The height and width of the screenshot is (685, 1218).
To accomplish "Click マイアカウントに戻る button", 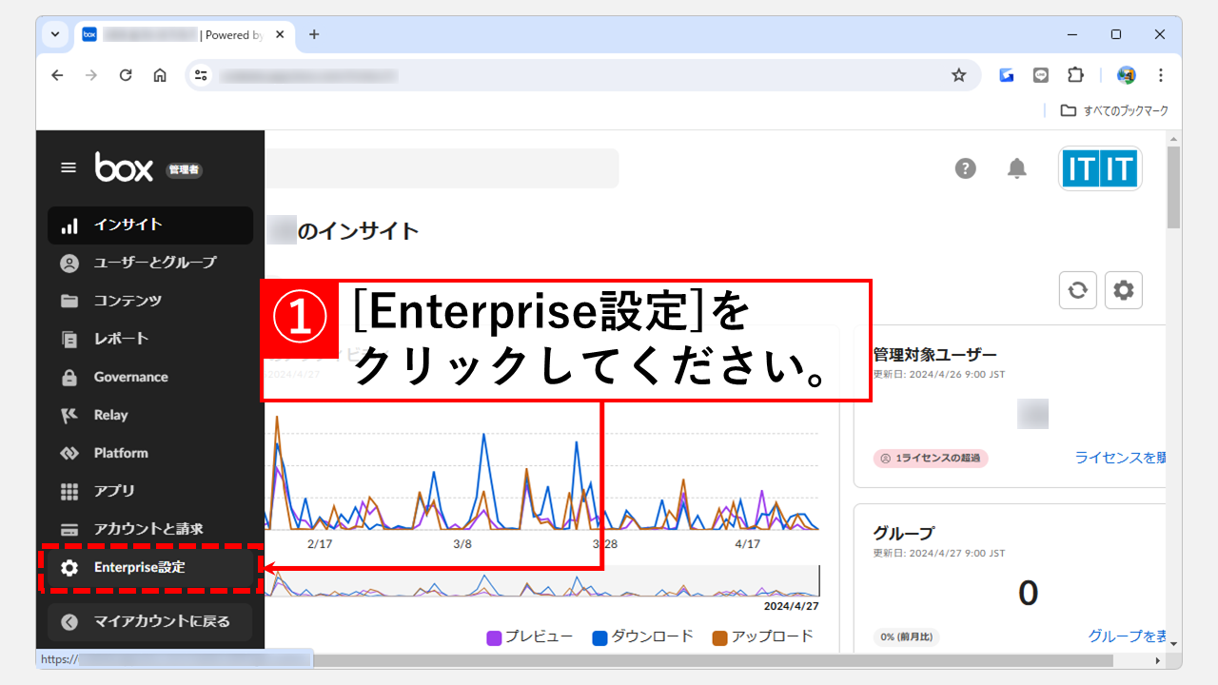I will [x=150, y=621].
